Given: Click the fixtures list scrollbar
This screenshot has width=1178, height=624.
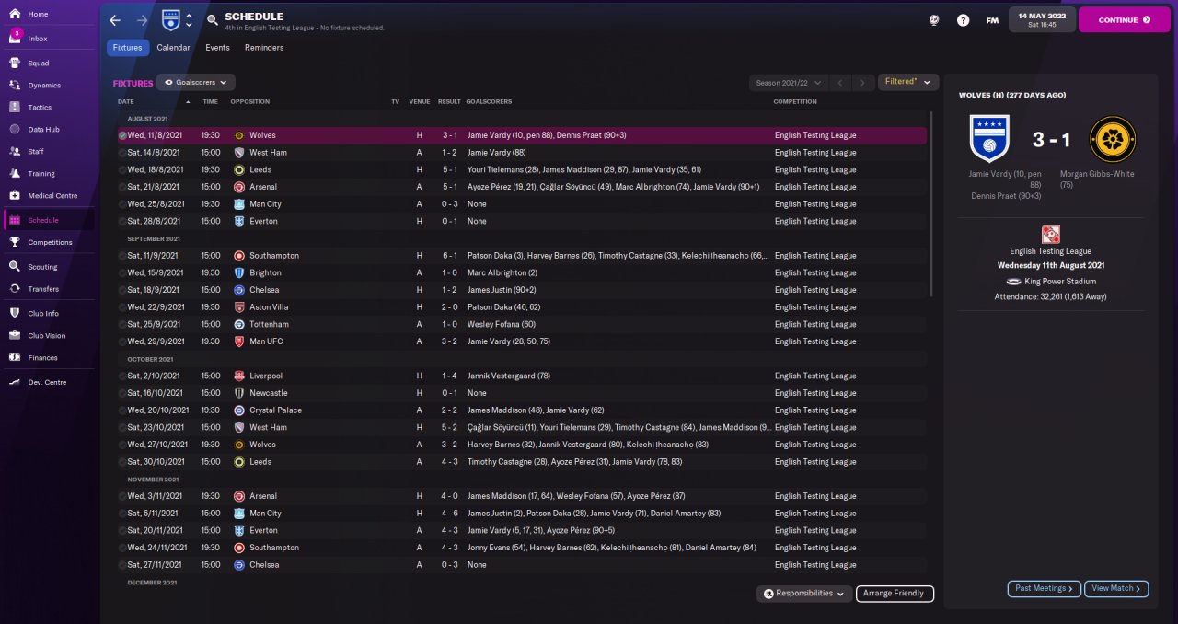Looking at the screenshot, I should 932,204.
